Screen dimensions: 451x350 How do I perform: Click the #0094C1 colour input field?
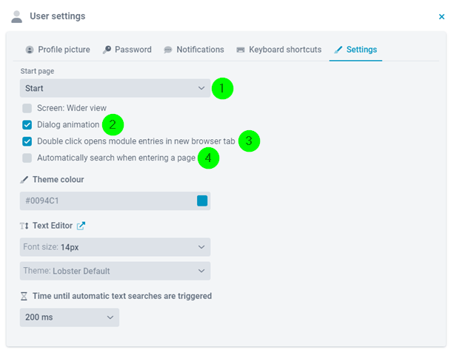coord(115,201)
